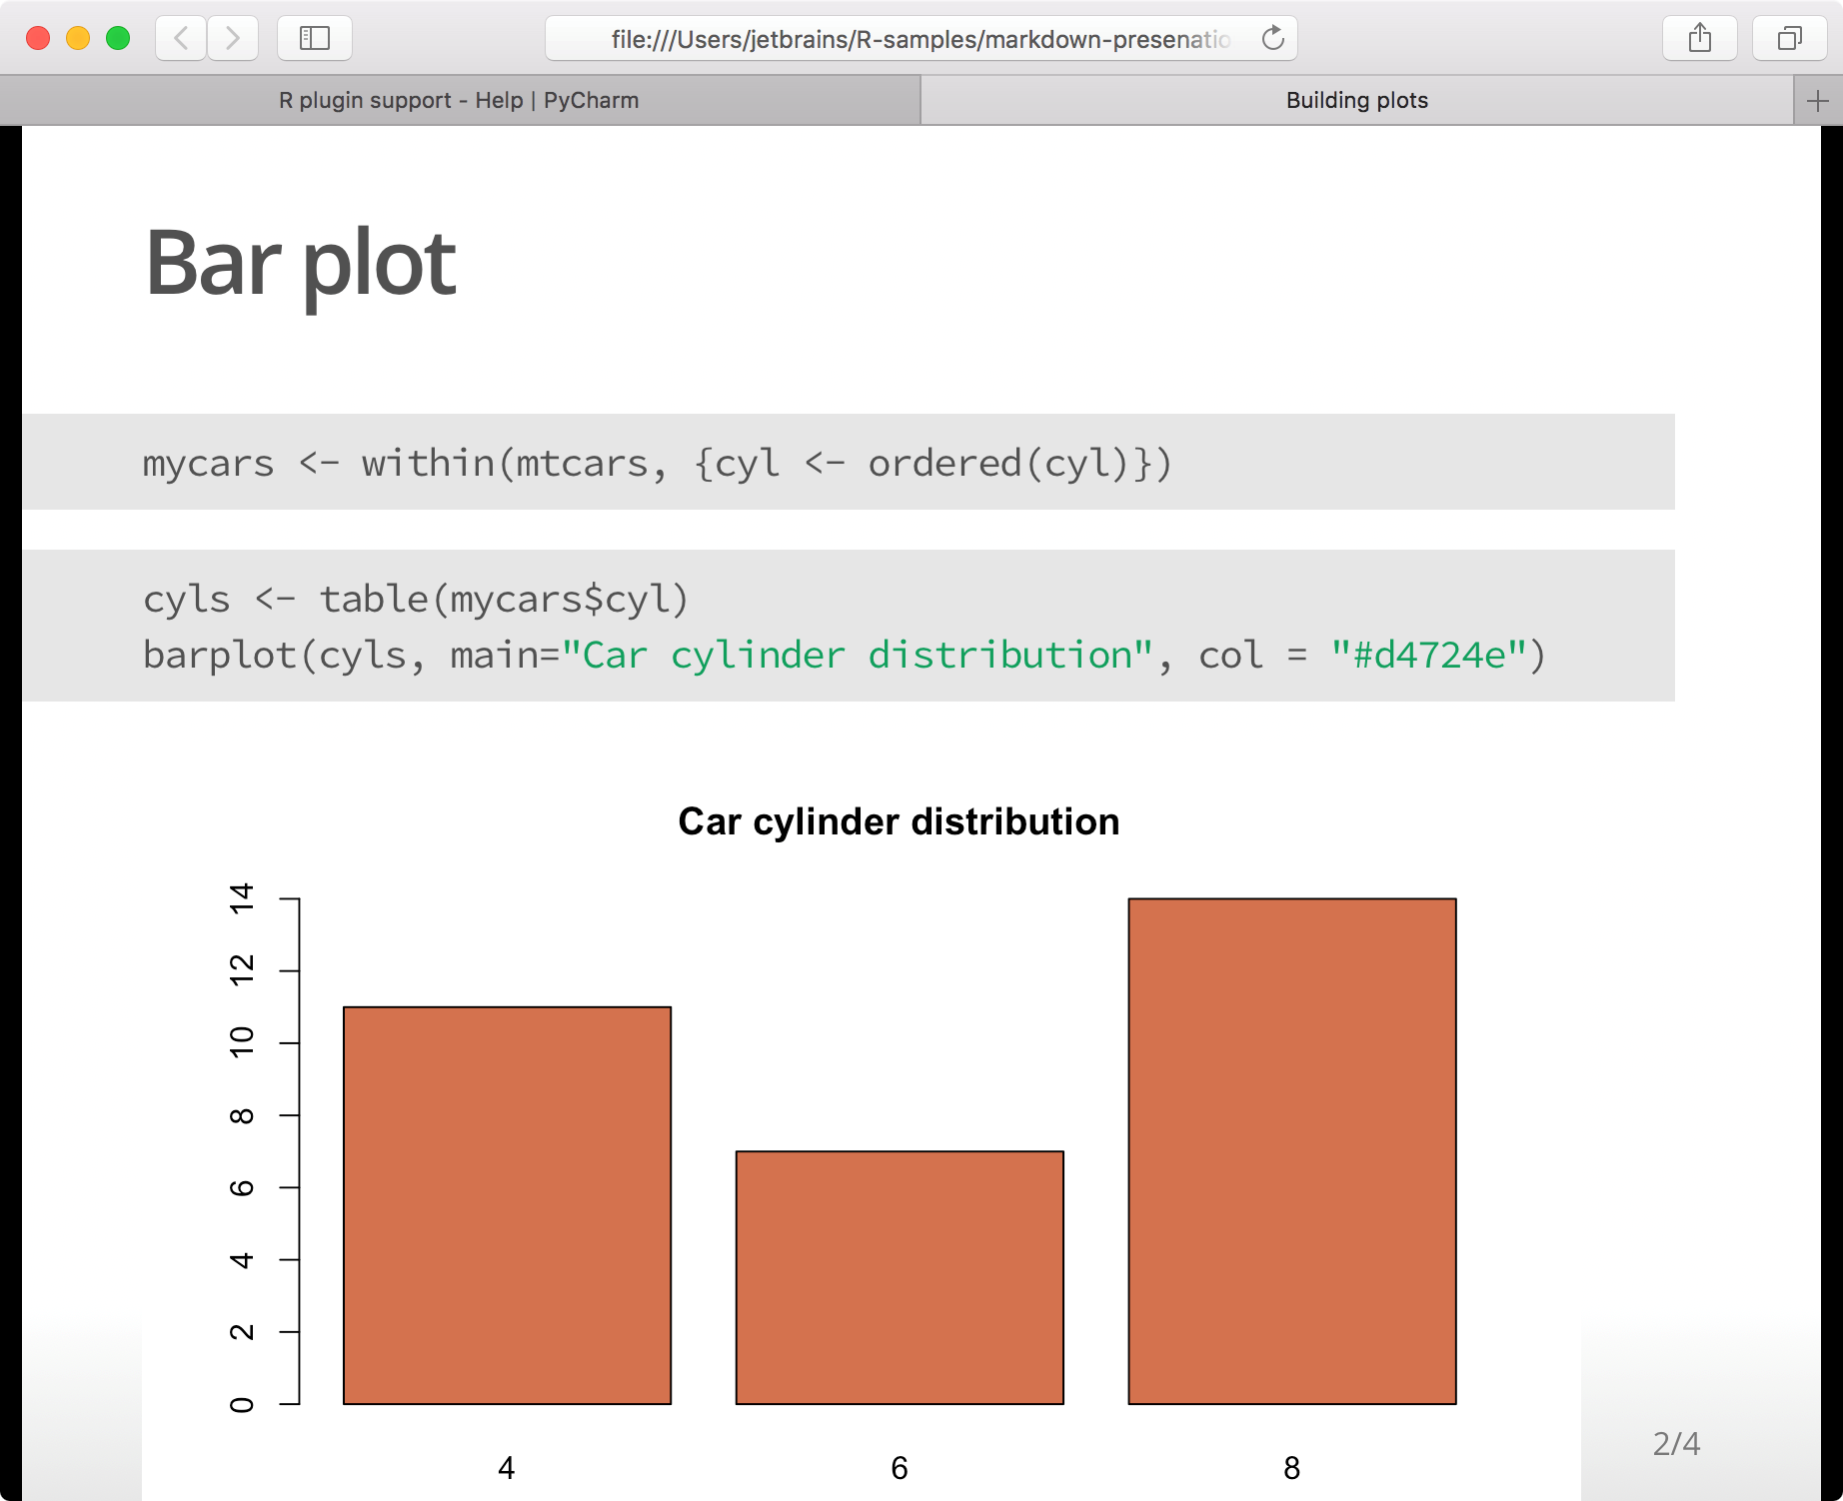Screen dimensions: 1843x1501
Task: Open the tab overview icon
Action: pos(1788,38)
